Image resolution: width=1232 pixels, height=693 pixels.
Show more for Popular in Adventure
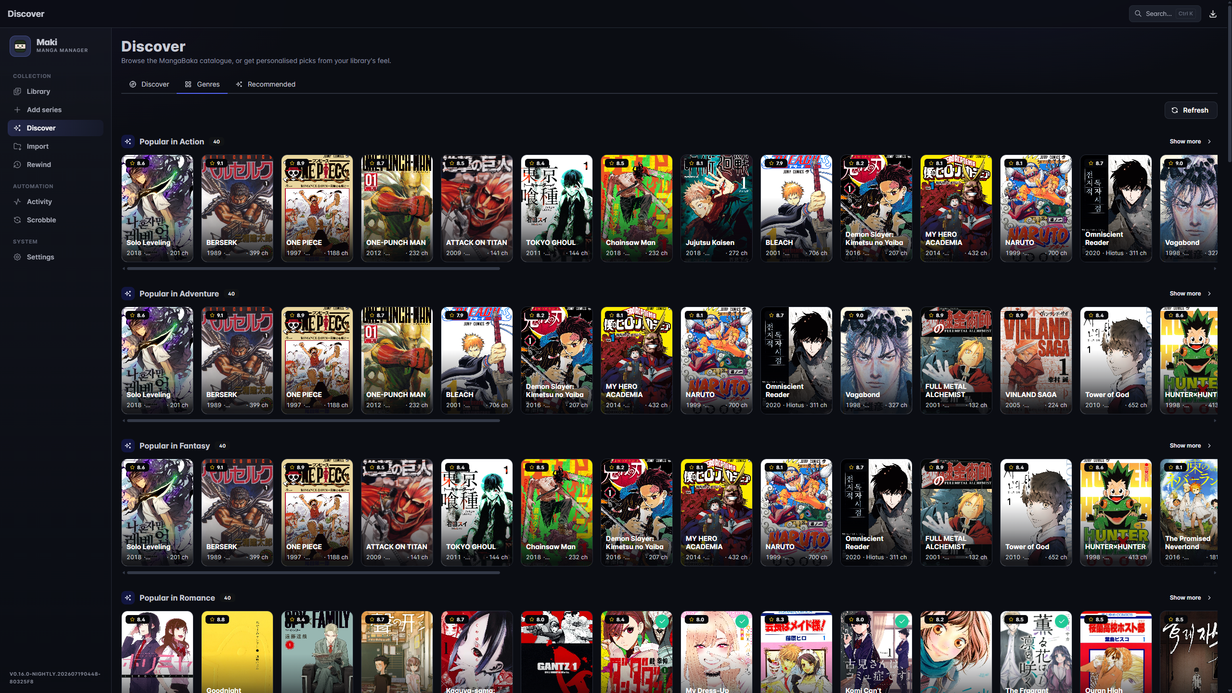point(1190,294)
